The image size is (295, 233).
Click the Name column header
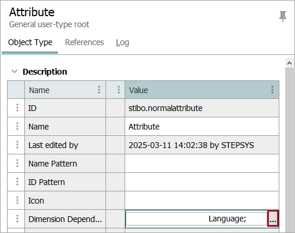[x=65, y=90]
